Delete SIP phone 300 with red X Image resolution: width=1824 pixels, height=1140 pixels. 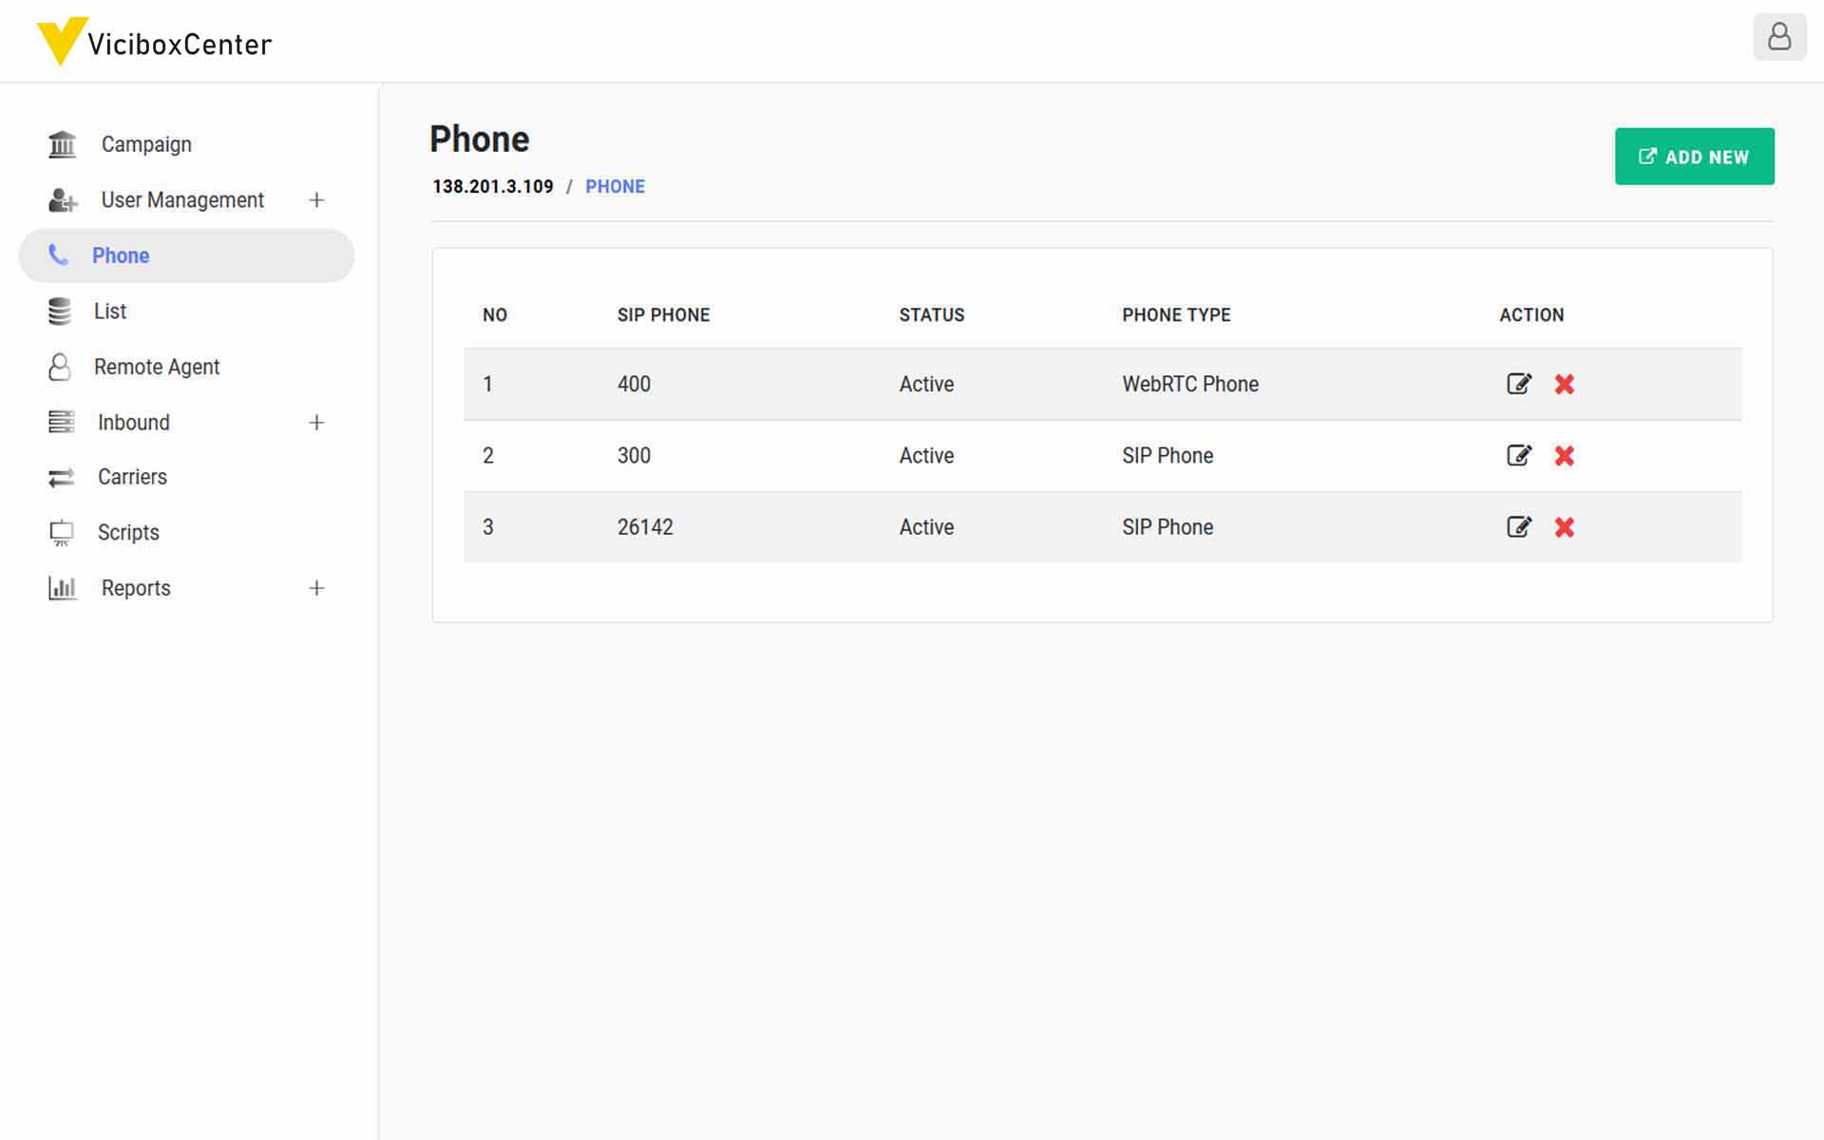point(1564,455)
